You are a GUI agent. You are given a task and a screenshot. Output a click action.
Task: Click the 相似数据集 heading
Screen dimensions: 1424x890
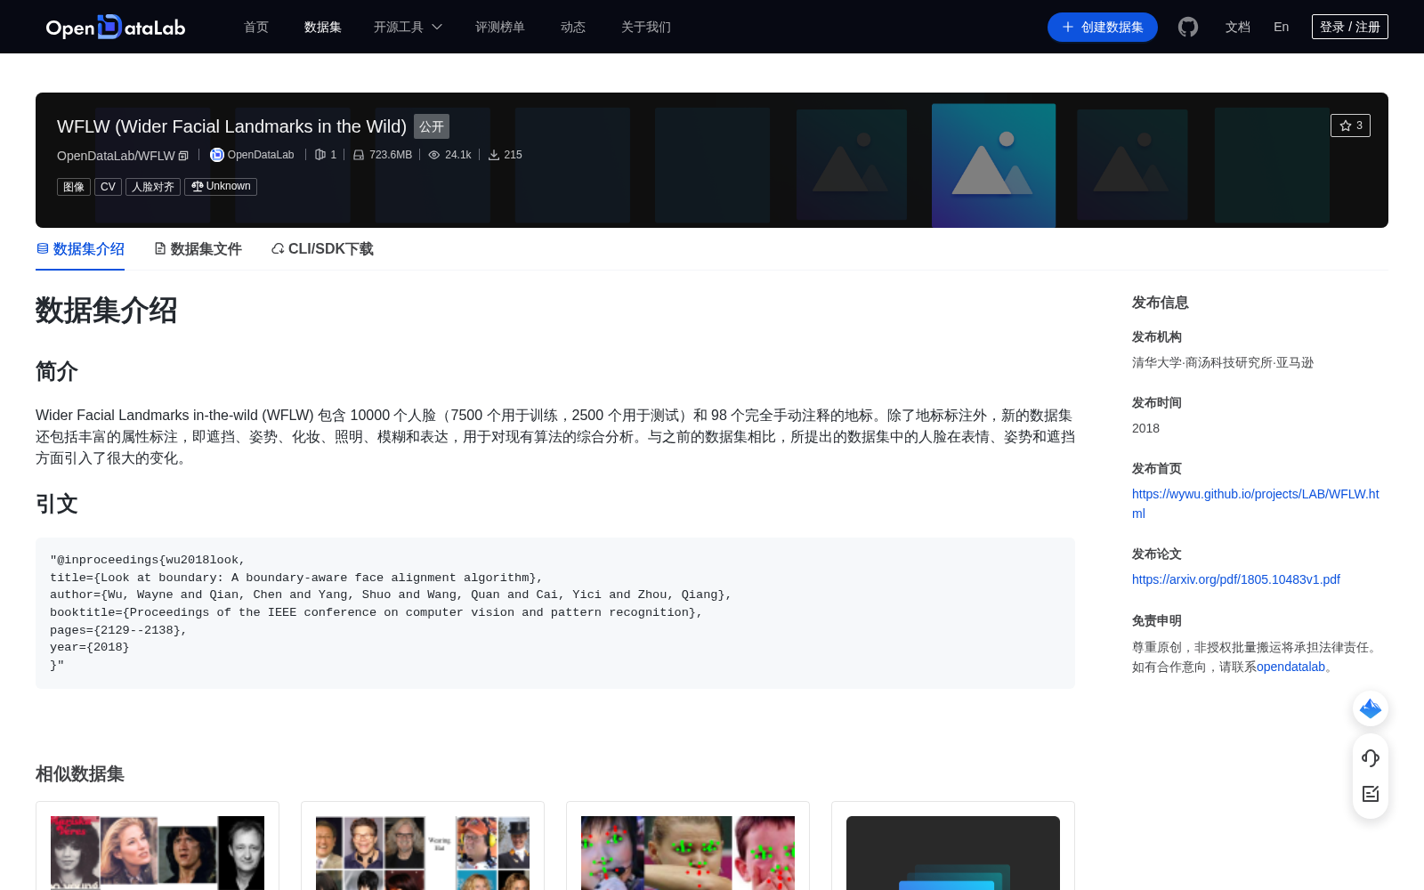point(80,774)
